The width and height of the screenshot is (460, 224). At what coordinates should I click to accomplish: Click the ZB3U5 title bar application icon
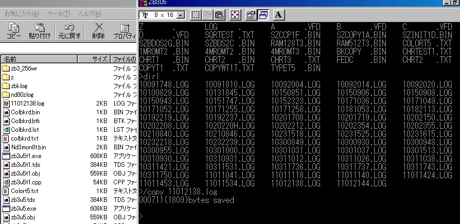click(143, 3)
